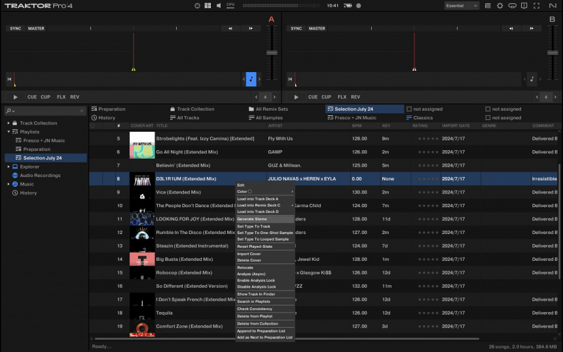
Task: Adjust Deck A tempo fader handle
Action: point(272,53)
